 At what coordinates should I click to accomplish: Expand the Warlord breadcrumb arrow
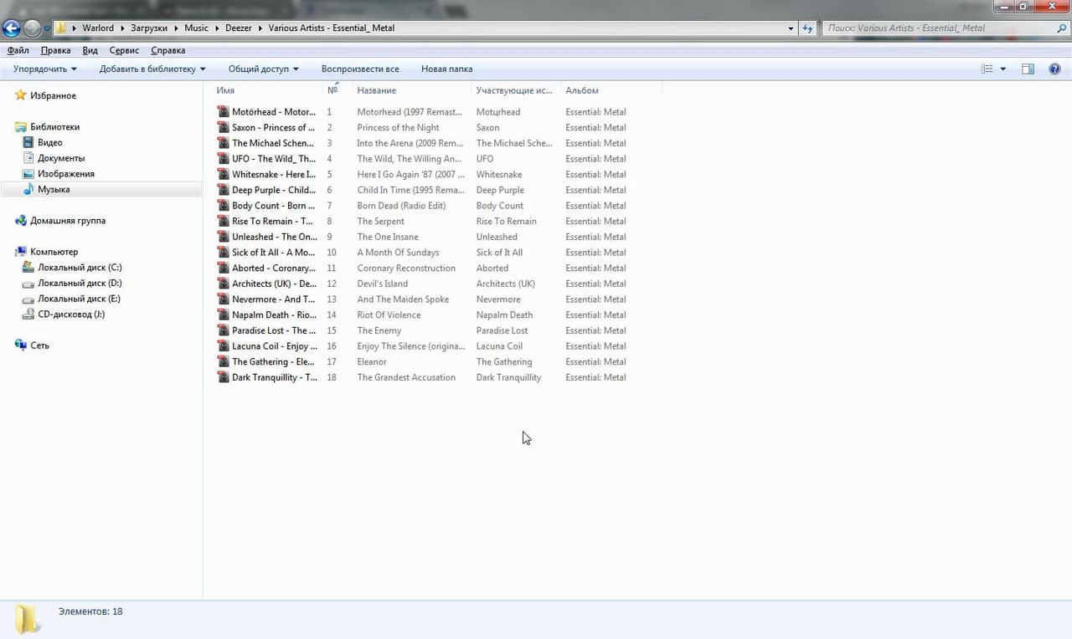122,28
